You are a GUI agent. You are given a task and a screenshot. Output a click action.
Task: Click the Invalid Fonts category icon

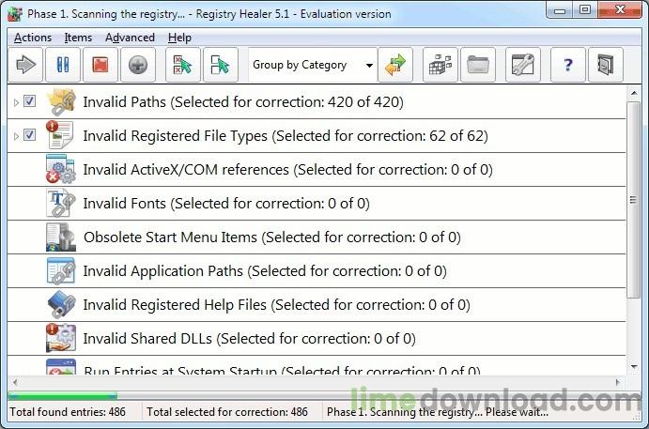61,203
